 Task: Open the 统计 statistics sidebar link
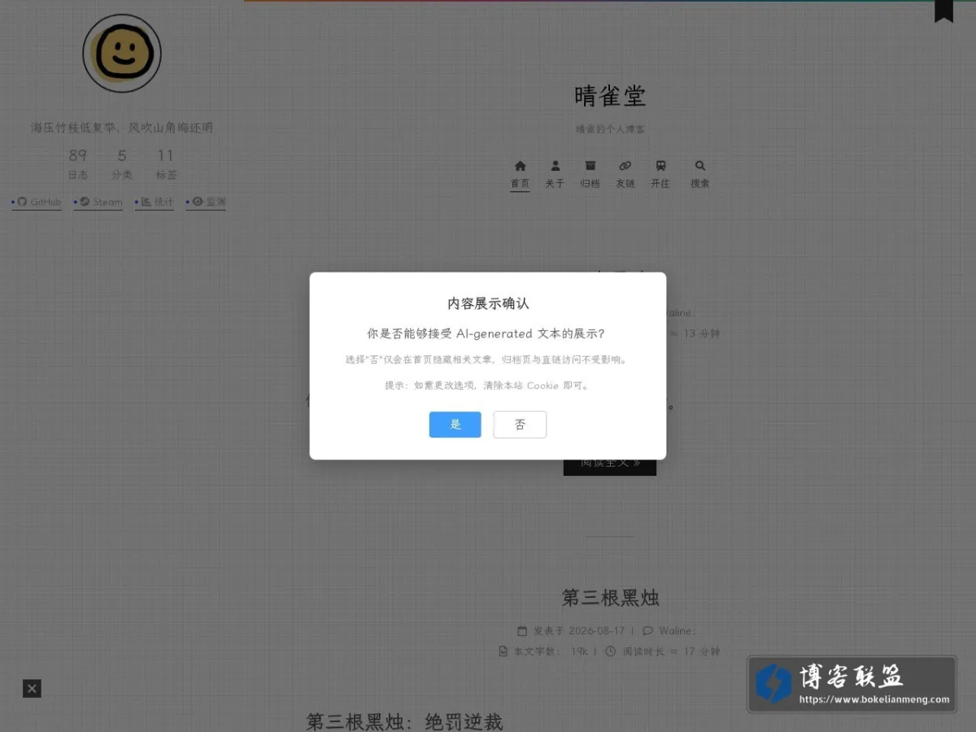[155, 203]
